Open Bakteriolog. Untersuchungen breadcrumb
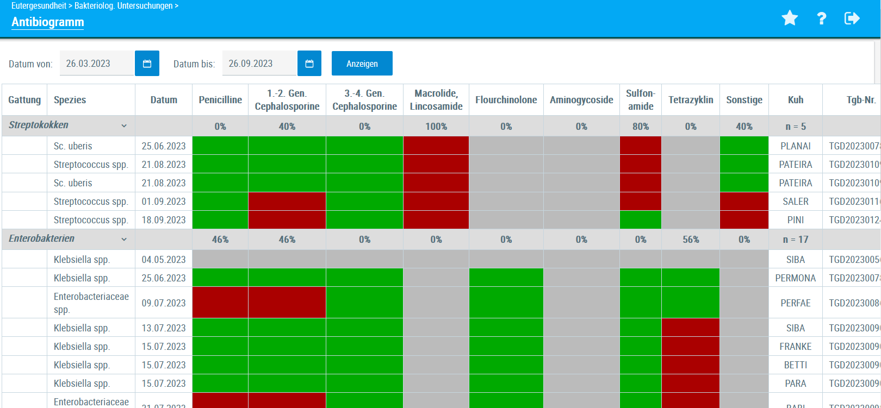This screenshot has width=881, height=408. pos(123,6)
